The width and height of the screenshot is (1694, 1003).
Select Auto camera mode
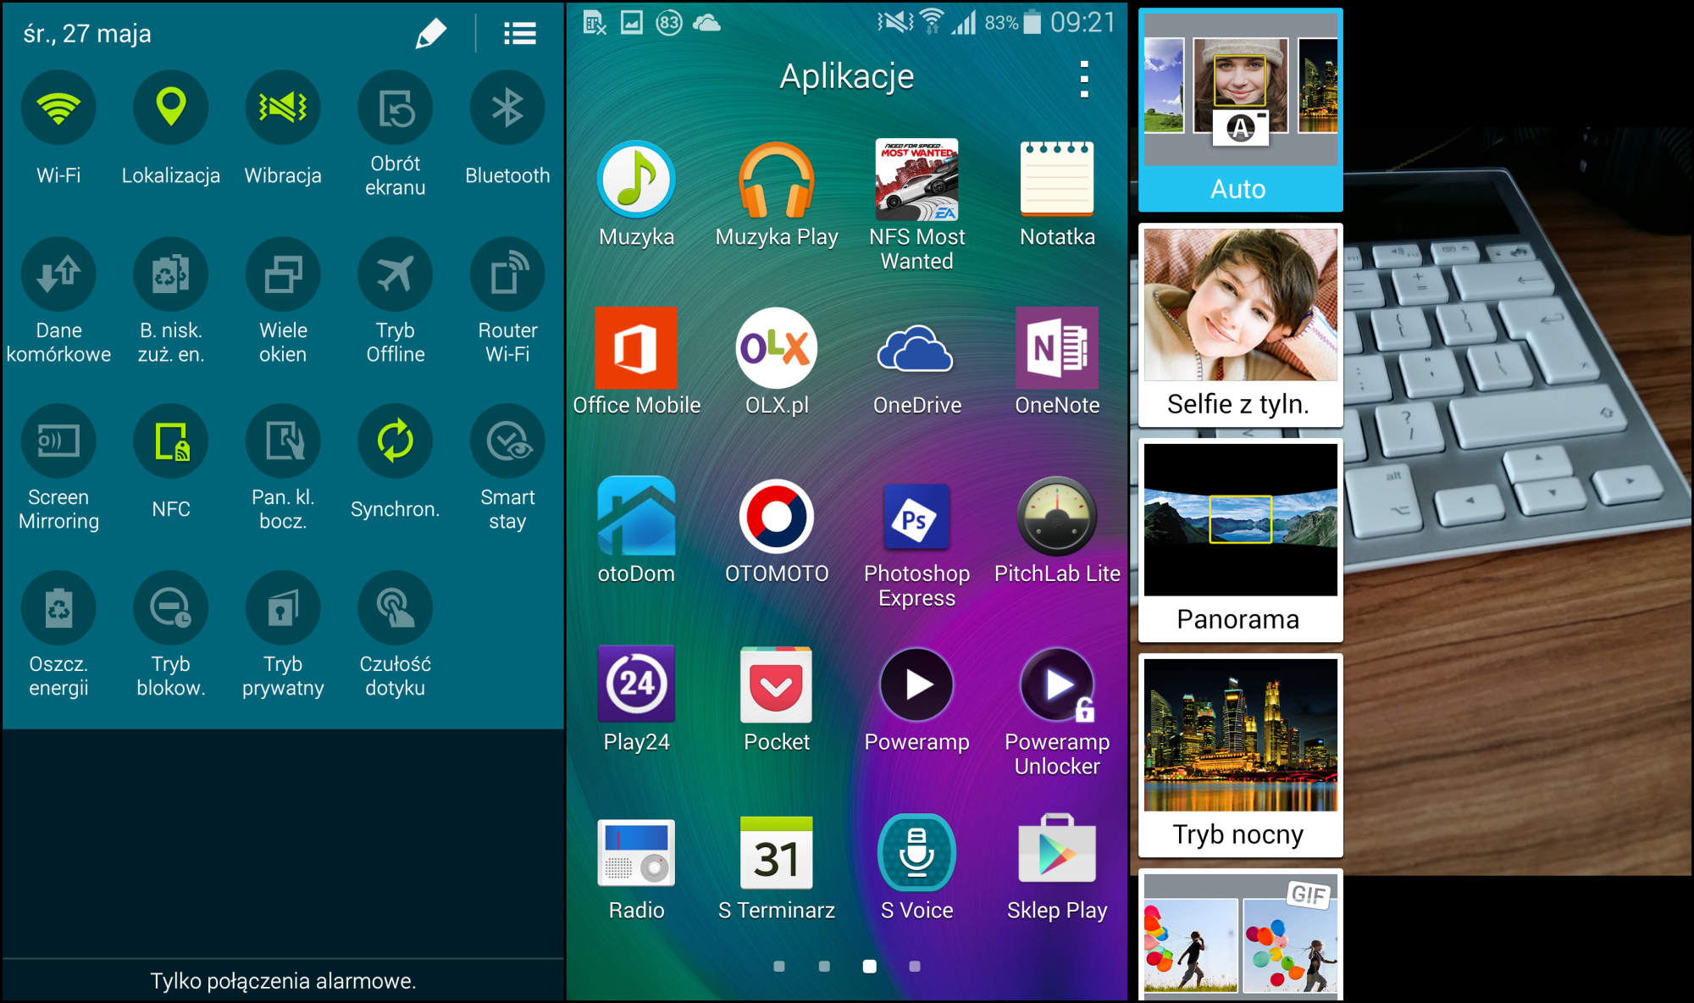point(1241,110)
